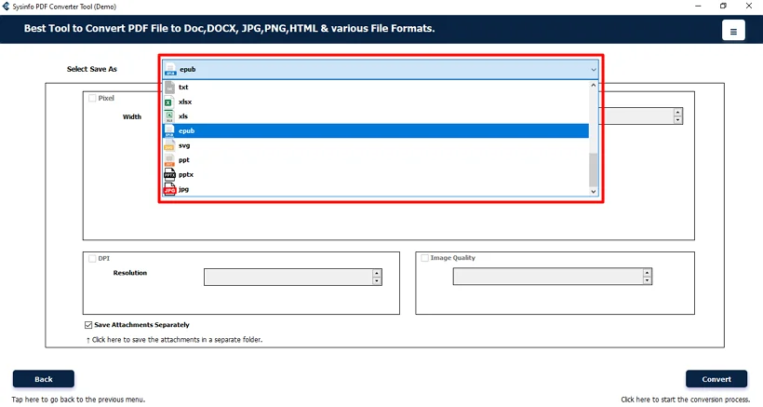Click the Sysinfo app logo in title bar
This screenshot has height=407, width=763.
(x=6, y=7)
